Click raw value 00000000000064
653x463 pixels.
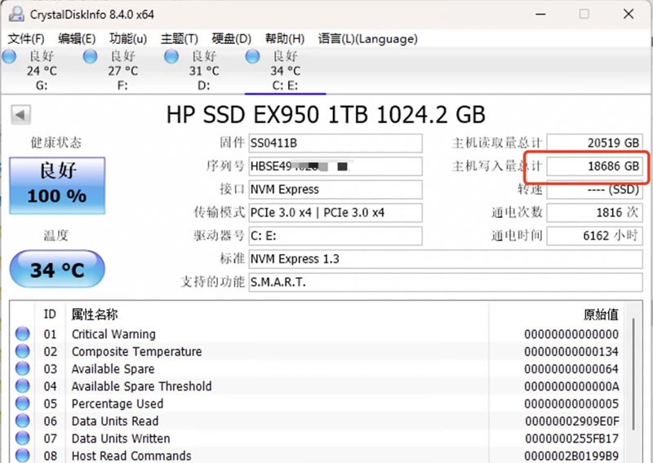571,369
